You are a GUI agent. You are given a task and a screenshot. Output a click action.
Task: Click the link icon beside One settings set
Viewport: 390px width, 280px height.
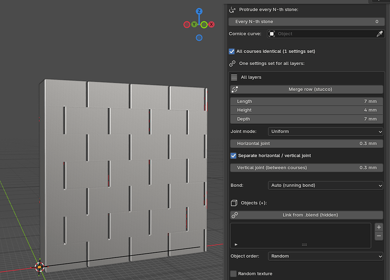(x=232, y=64)
